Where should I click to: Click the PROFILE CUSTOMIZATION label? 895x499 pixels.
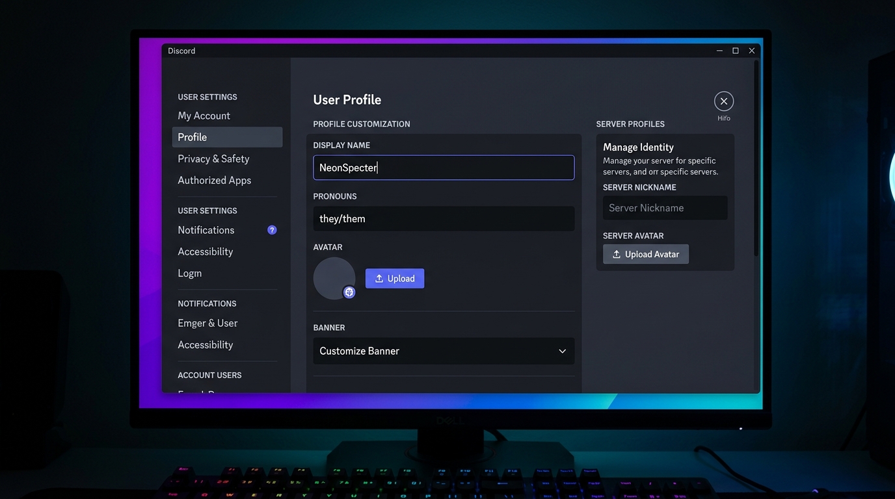(362, 124)
